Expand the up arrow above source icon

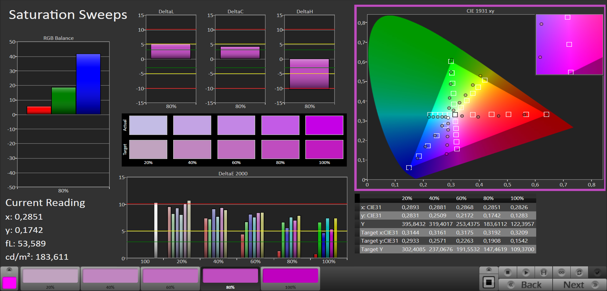(488, 270)
